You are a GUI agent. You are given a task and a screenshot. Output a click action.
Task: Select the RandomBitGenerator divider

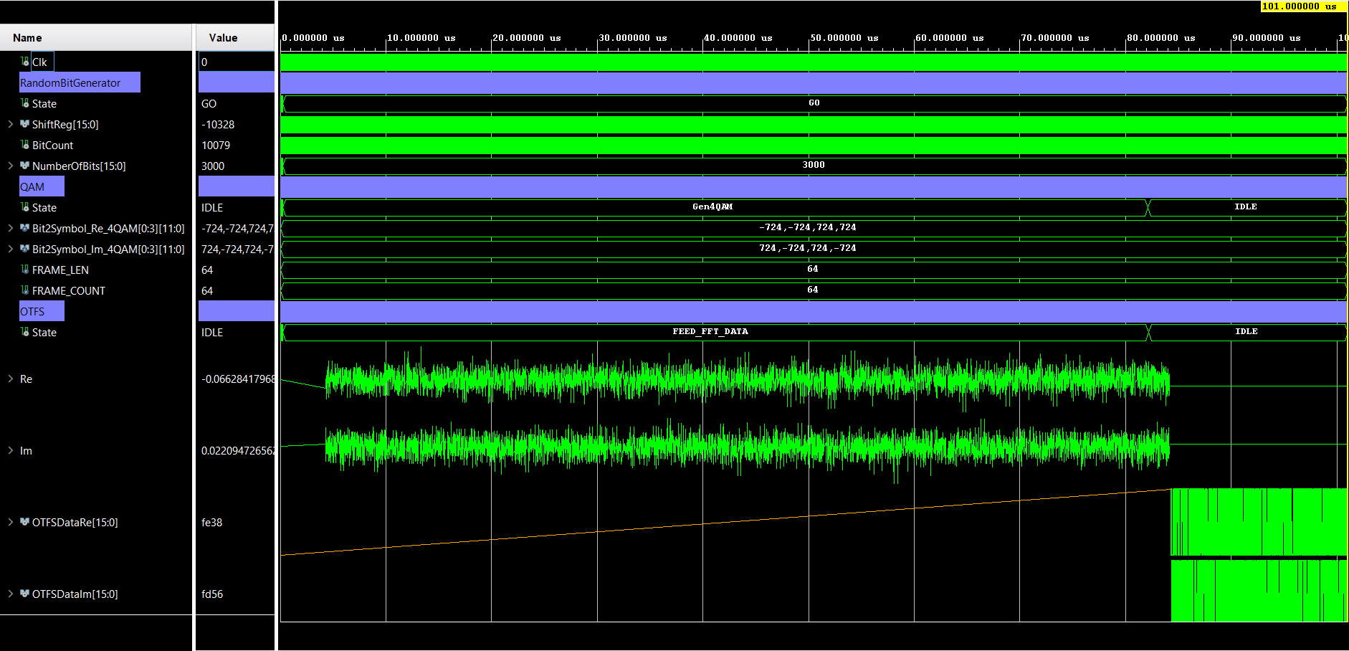[79, 82]
